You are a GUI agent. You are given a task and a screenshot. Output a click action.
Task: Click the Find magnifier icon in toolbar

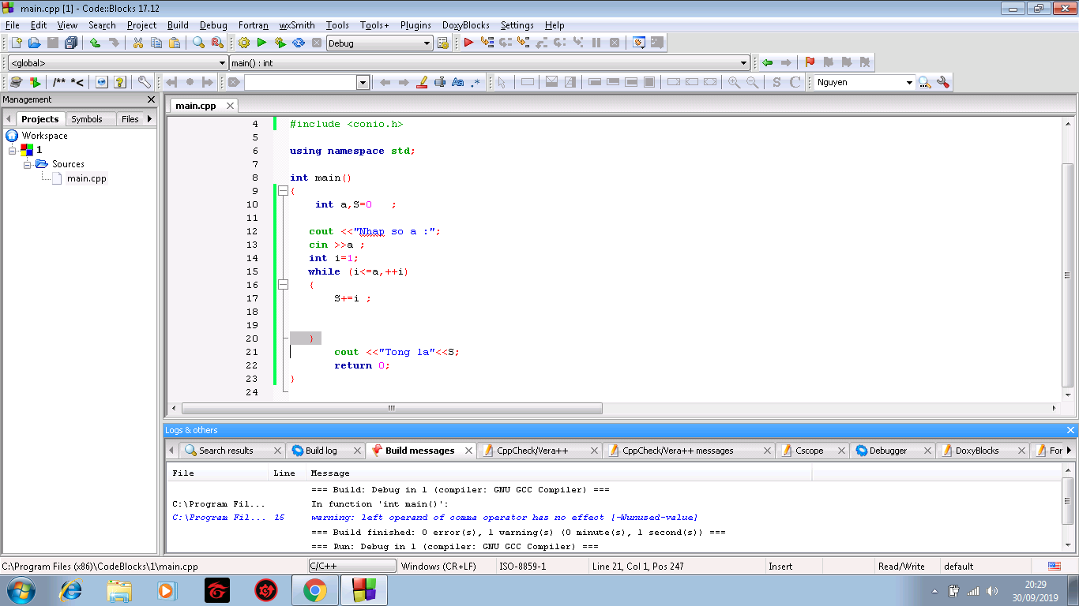[198, 43]
